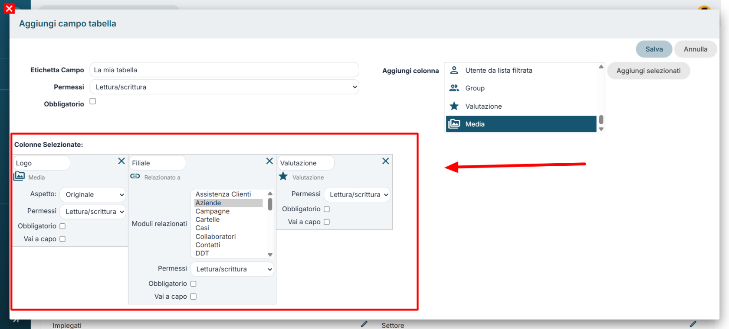This screenshot has width=729, height=329.
Task: Click the star icon under Valutazione column
Action: click(283, 176)
